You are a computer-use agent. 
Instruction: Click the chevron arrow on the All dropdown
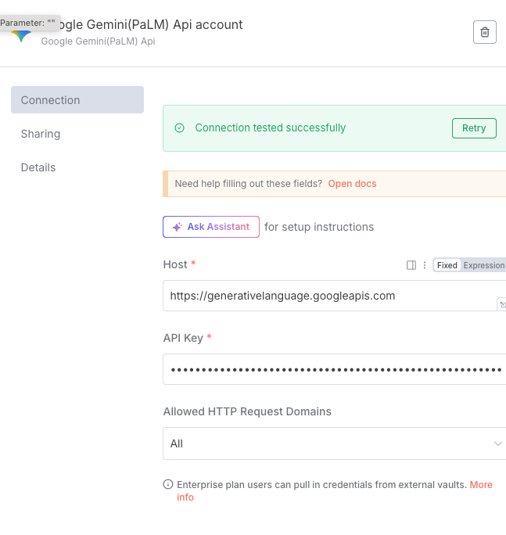[x=498, y=443]
